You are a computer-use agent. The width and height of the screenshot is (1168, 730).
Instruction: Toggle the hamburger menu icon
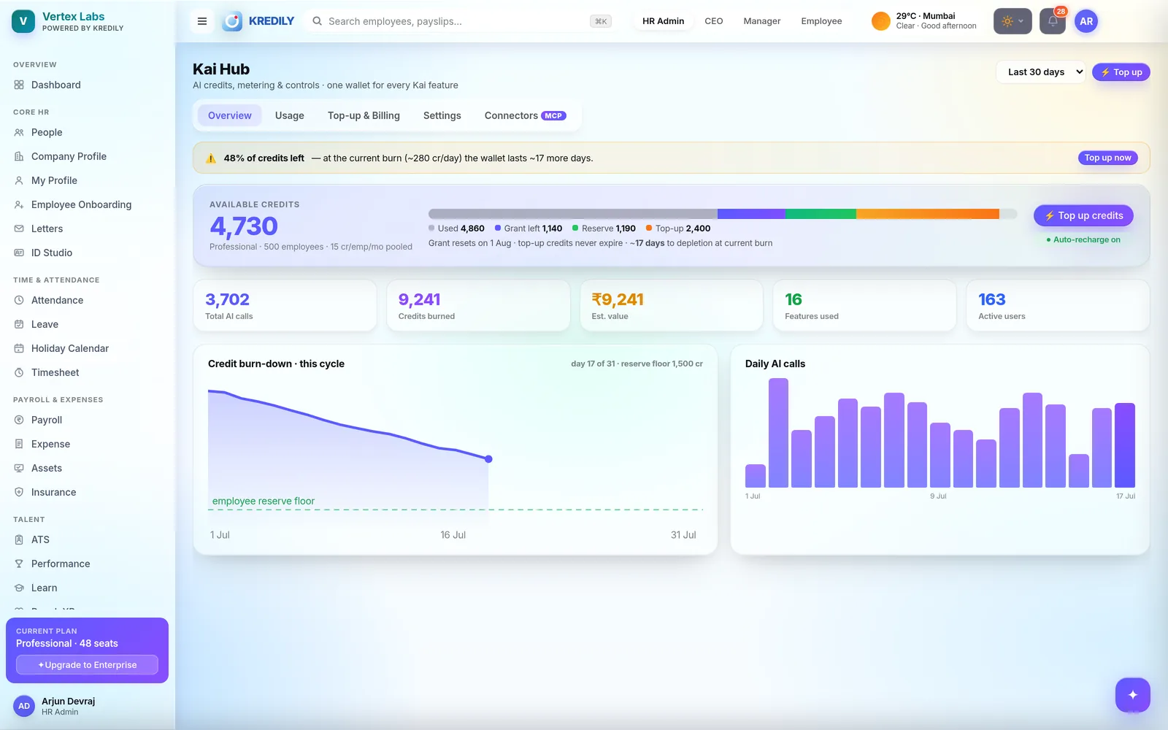click(202, 21)
